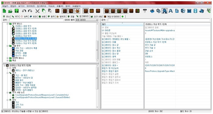Viewport: 213px width, 114px height.
Task: Click the New document icon
Action: tap(4, 11)
